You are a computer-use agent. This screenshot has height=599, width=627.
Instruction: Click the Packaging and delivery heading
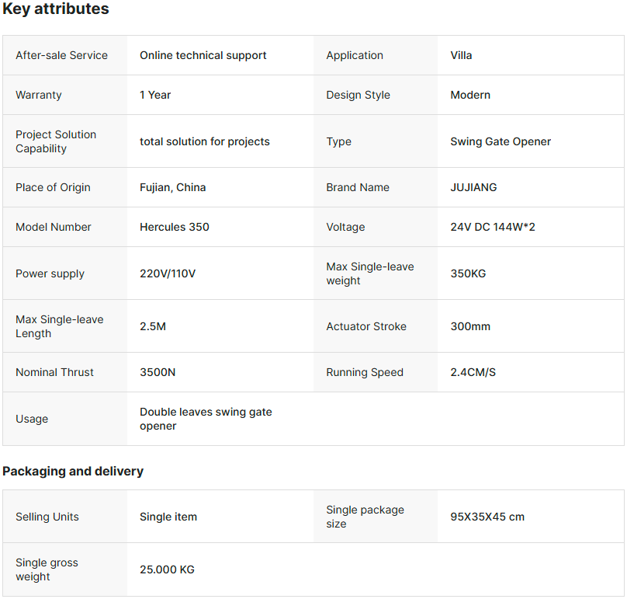[x=73, y=471]
